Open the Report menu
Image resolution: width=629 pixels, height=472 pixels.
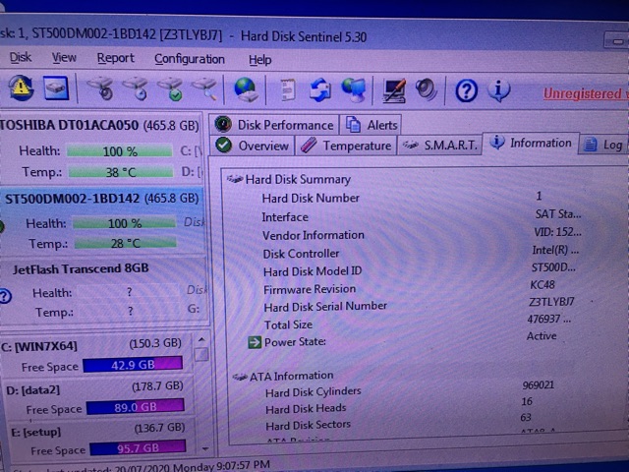tap(115, 58)
